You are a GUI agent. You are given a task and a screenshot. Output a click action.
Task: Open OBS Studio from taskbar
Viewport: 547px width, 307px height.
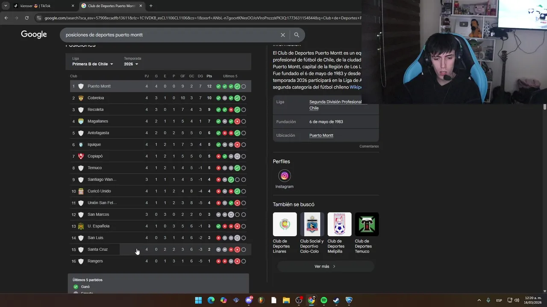299,300
